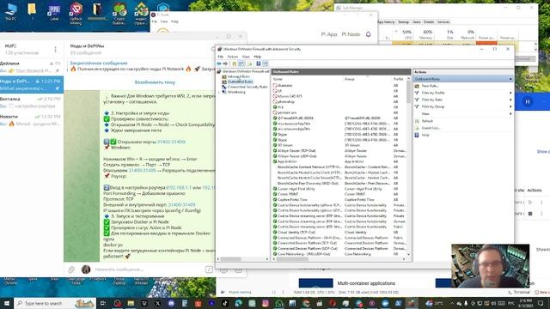The image size is (550, 309).
Task: Click Show/Hide console tree toolbar icon
Action: pos(241,64)
